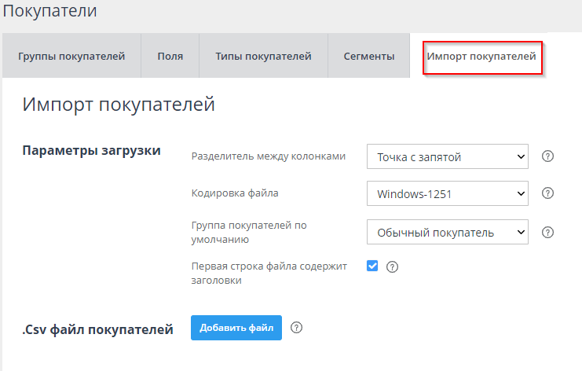Click help icon beside the header row checkbox

[393, 266]
